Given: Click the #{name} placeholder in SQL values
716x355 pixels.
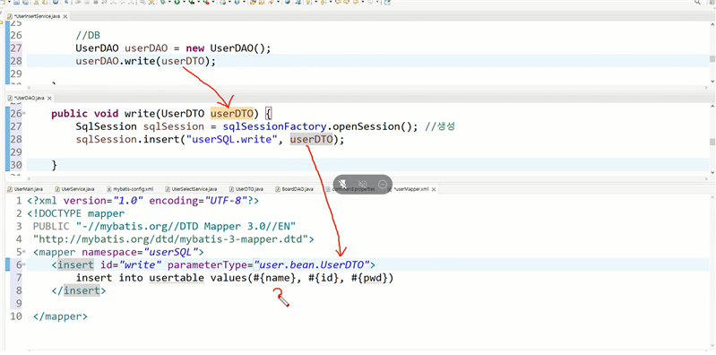Looking at the screenshot, I should pos(274,278).
